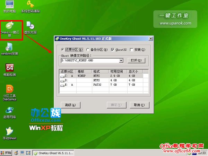This screenshot has width=208, height=156.
Task: Select the 还原分区 radio button
Action: pyautogui.click(x=63, y=50)
